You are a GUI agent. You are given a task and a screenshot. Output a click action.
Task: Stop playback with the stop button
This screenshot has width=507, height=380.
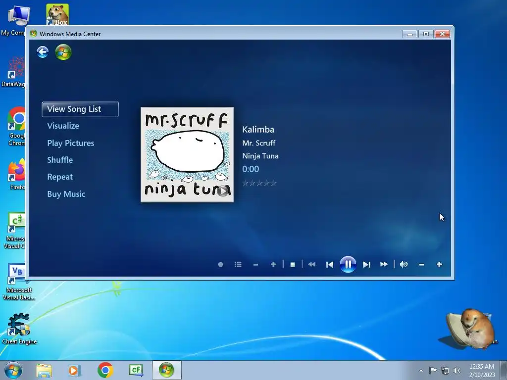coord(293,265)
